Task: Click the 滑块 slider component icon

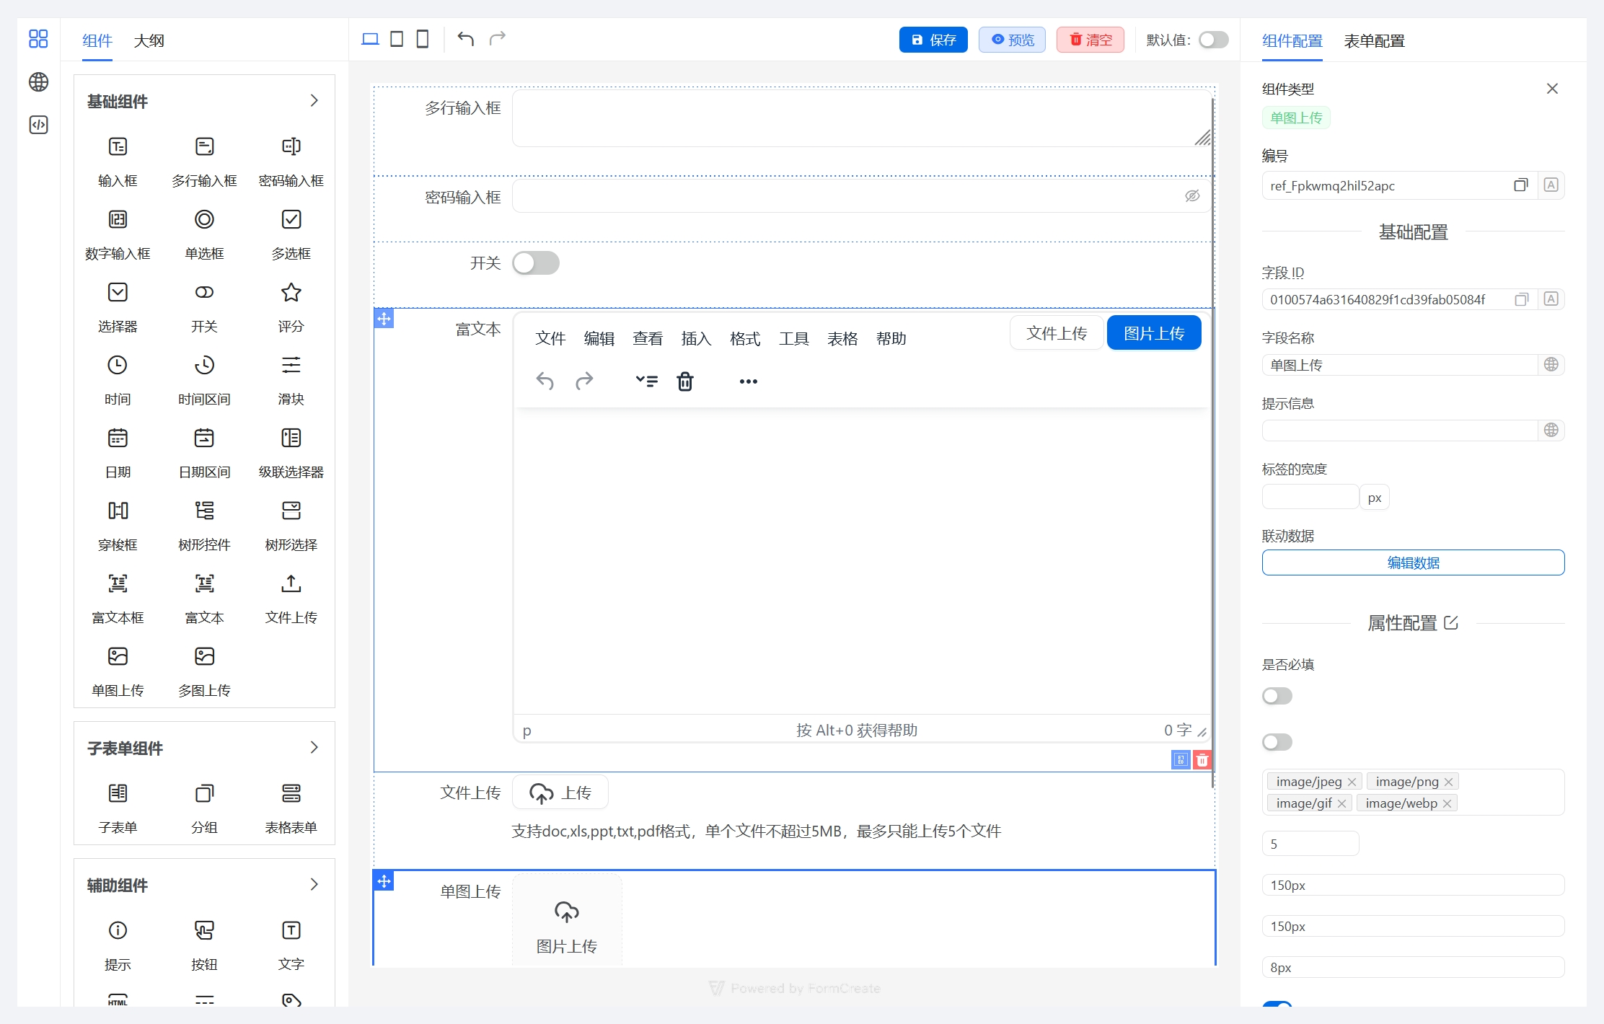Action: pos(291,365)
